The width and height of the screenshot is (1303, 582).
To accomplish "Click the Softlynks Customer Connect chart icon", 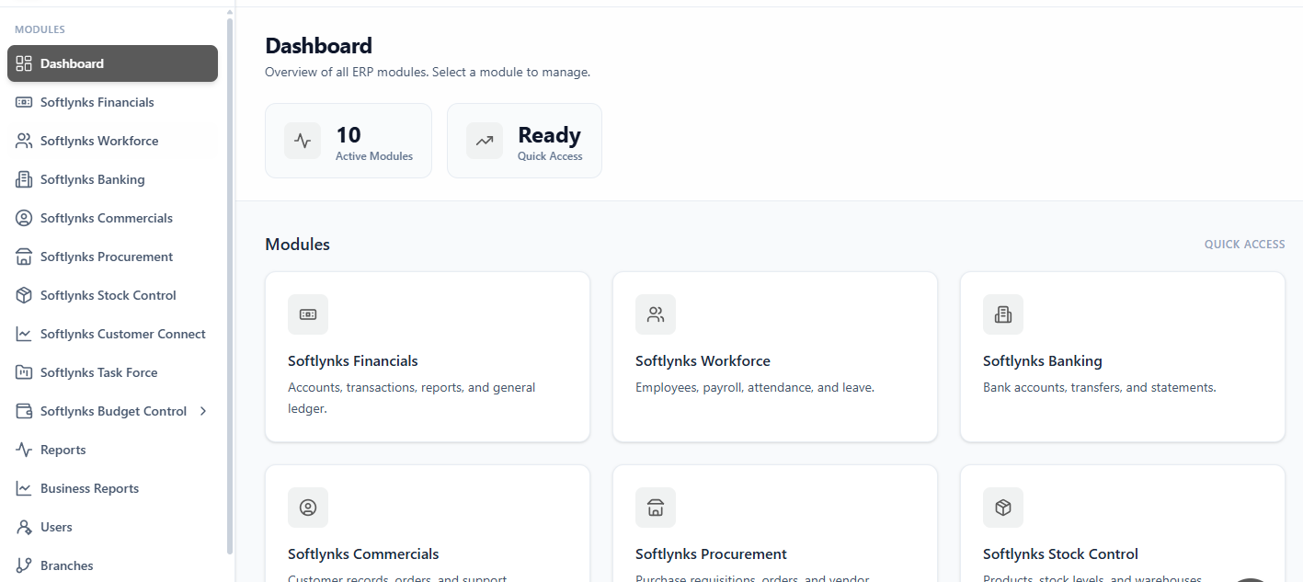I will [x=24, y=334].
